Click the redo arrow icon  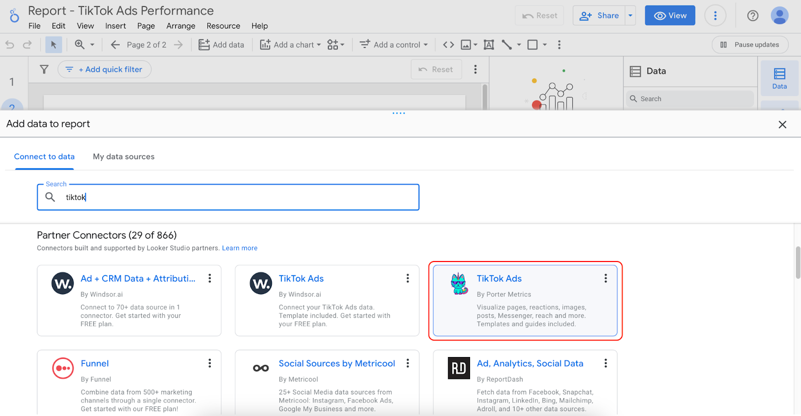[28, 44]
